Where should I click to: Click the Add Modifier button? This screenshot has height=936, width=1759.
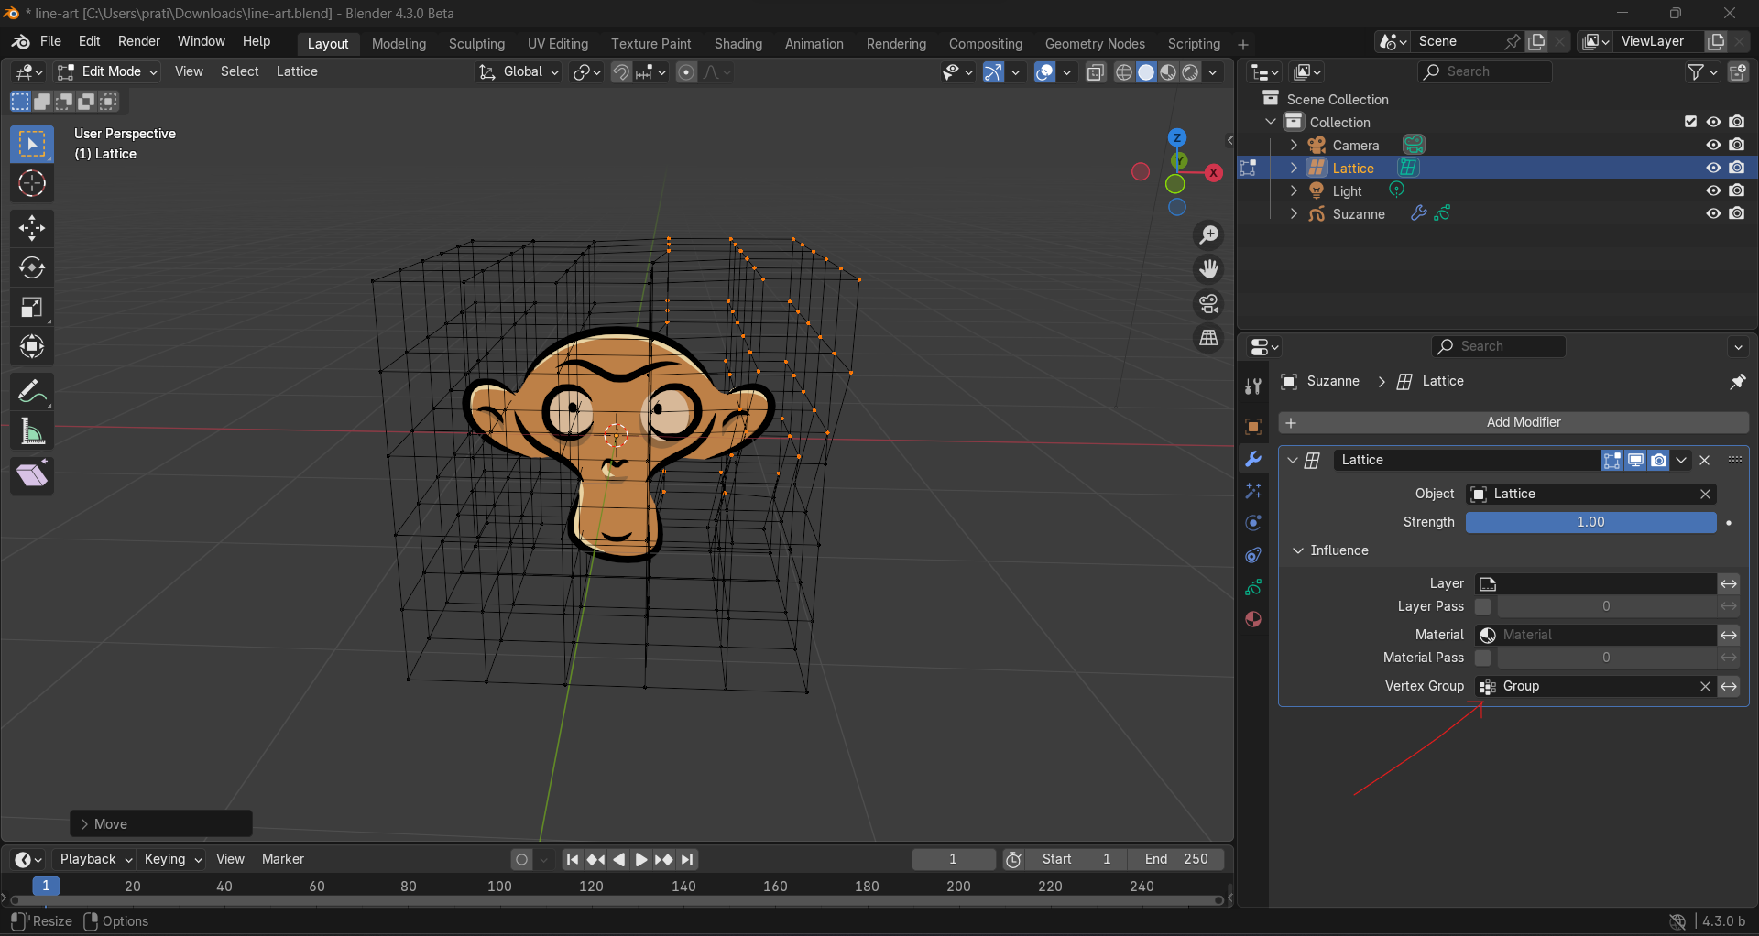click(1513, 422)
